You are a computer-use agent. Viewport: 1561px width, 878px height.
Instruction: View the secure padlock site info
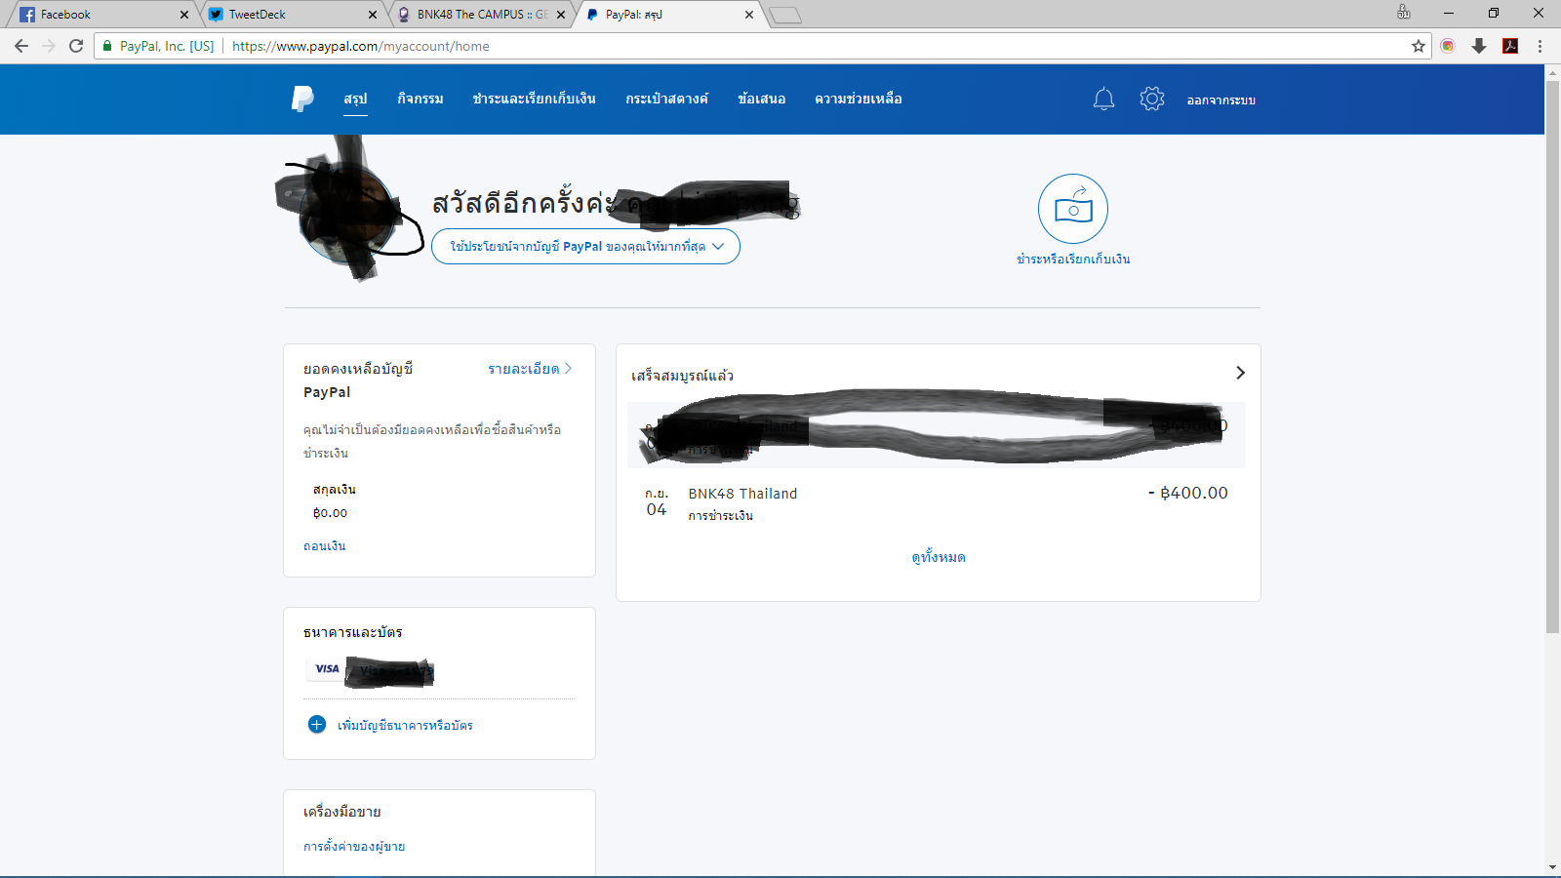click(x=107, y=46)
